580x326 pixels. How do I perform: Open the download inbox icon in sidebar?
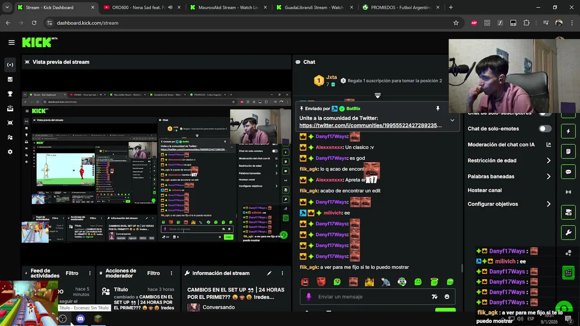point(10,108)
